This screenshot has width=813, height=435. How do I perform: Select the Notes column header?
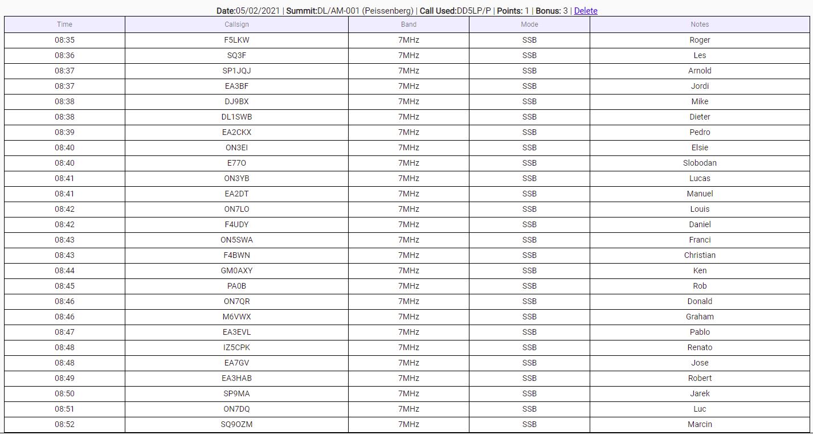pos(700,24)
